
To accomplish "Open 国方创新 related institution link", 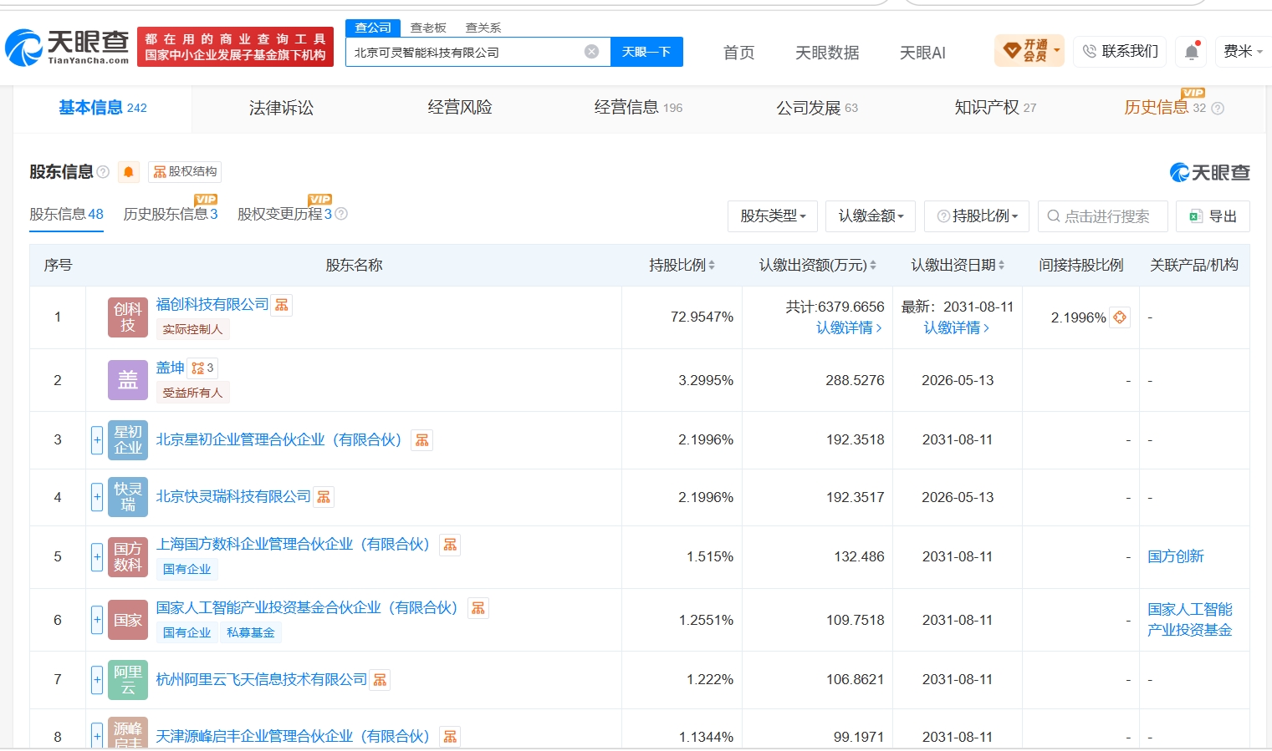I will click(x=1176, y=556).
